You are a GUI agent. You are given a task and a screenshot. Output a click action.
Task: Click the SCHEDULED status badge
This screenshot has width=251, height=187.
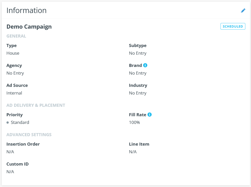pos(233,26)
